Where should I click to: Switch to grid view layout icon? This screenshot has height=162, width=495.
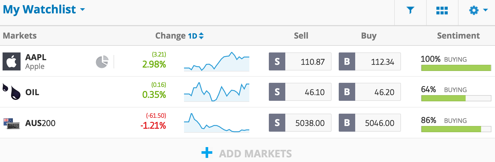(x=442, y=11)
